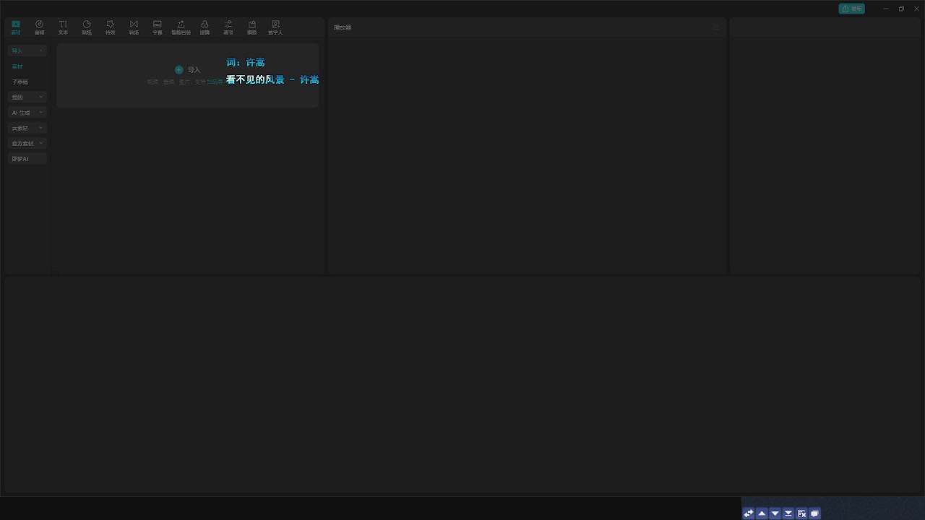This screenshot has width=925, height=520.
Task: Click the 发布 publish button
Action: (852, 9)
